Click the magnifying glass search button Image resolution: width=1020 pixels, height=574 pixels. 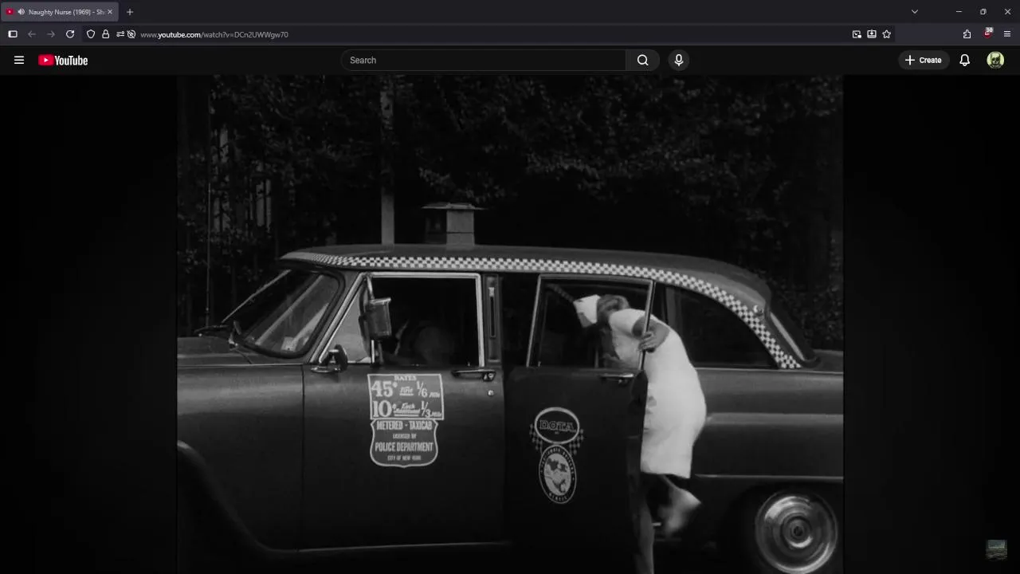pos(643,60)
